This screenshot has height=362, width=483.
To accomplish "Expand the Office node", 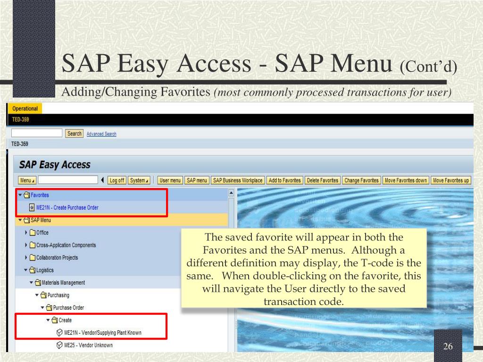I will coord(26,232).
